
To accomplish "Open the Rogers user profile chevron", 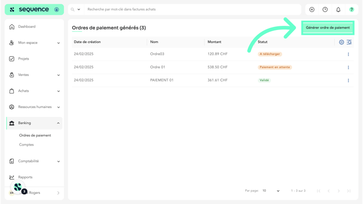I will point(58,193).
